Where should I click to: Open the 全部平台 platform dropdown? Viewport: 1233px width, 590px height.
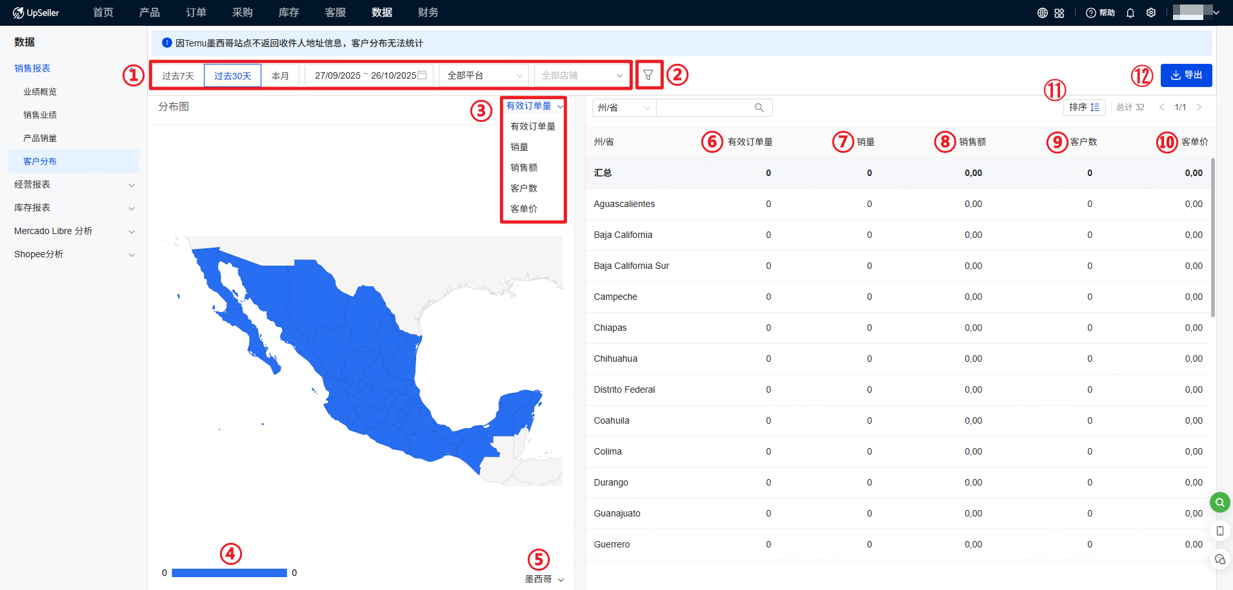click(484, 75)
